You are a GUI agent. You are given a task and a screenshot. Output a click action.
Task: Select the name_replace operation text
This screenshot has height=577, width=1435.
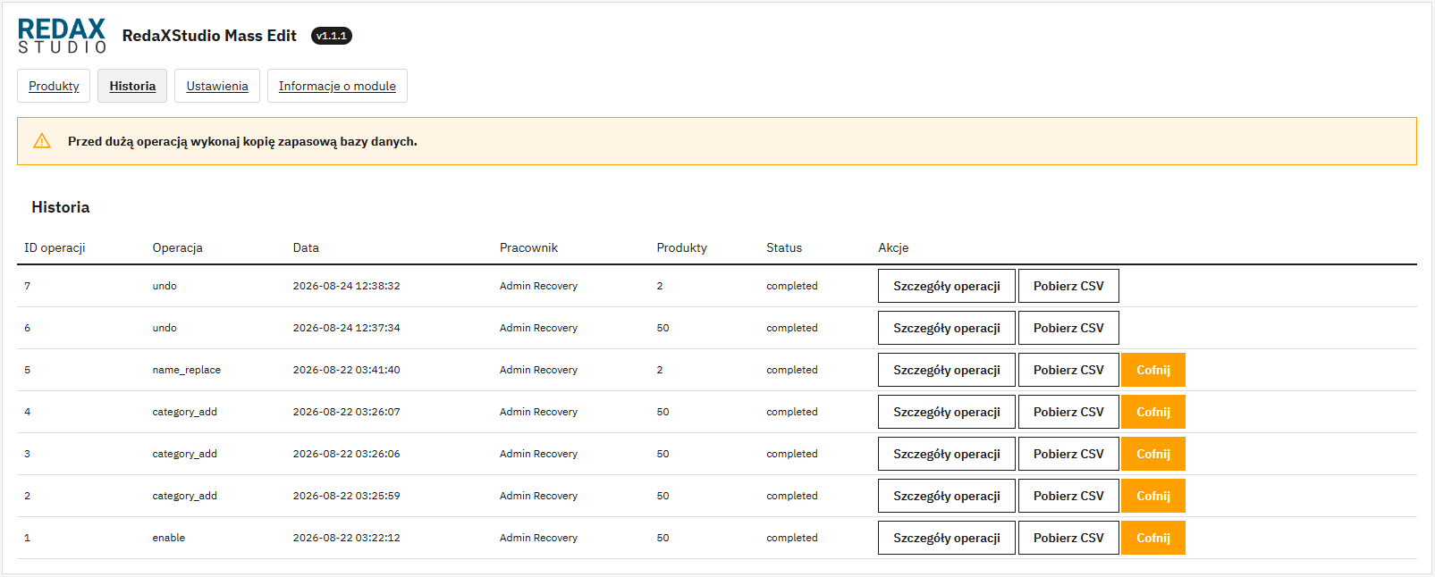187,370
